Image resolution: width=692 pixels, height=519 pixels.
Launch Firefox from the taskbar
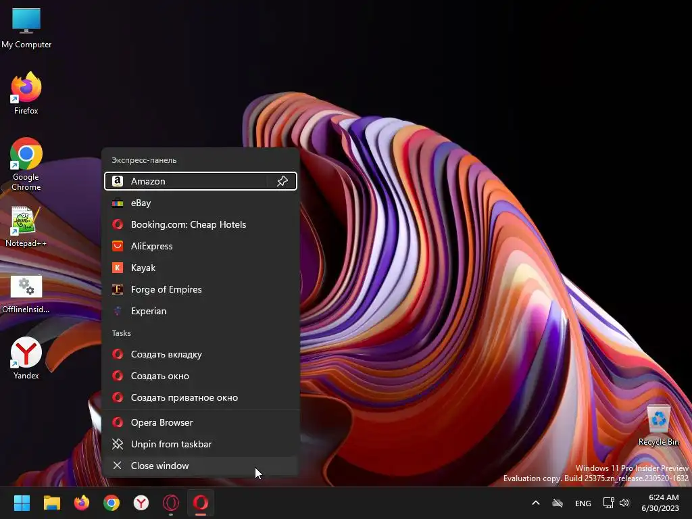pos(82,503)
